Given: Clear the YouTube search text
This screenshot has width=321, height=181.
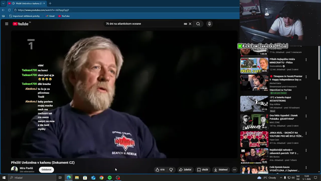Looking at the screenshot, I should [190, 24].
